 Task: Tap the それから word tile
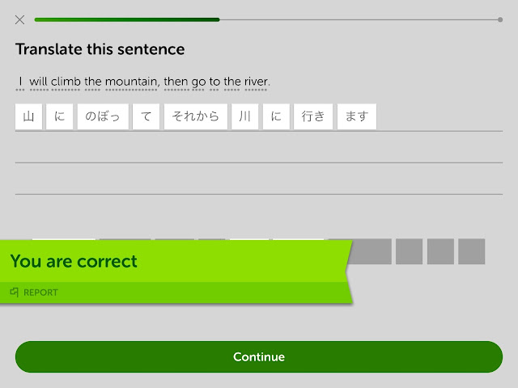[x=194, y=116]
